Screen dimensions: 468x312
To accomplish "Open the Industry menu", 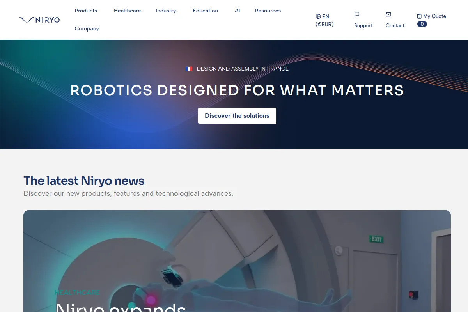I will tap(166, 11).
